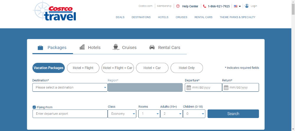Switch to the Hotels tab
The image size is (295, 131).
click(x=90, y=48)
